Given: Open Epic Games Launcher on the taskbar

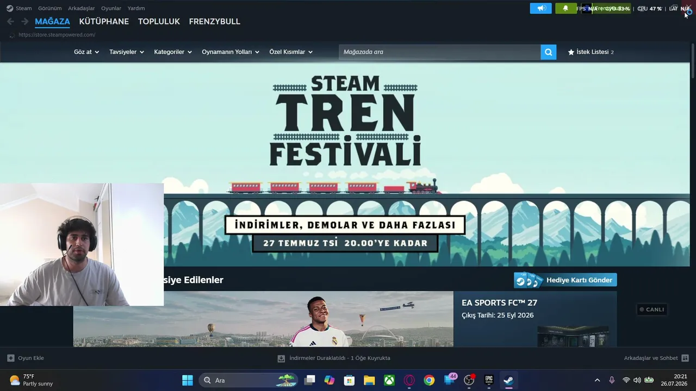Looking at the screenshot, I should (489, 380).
